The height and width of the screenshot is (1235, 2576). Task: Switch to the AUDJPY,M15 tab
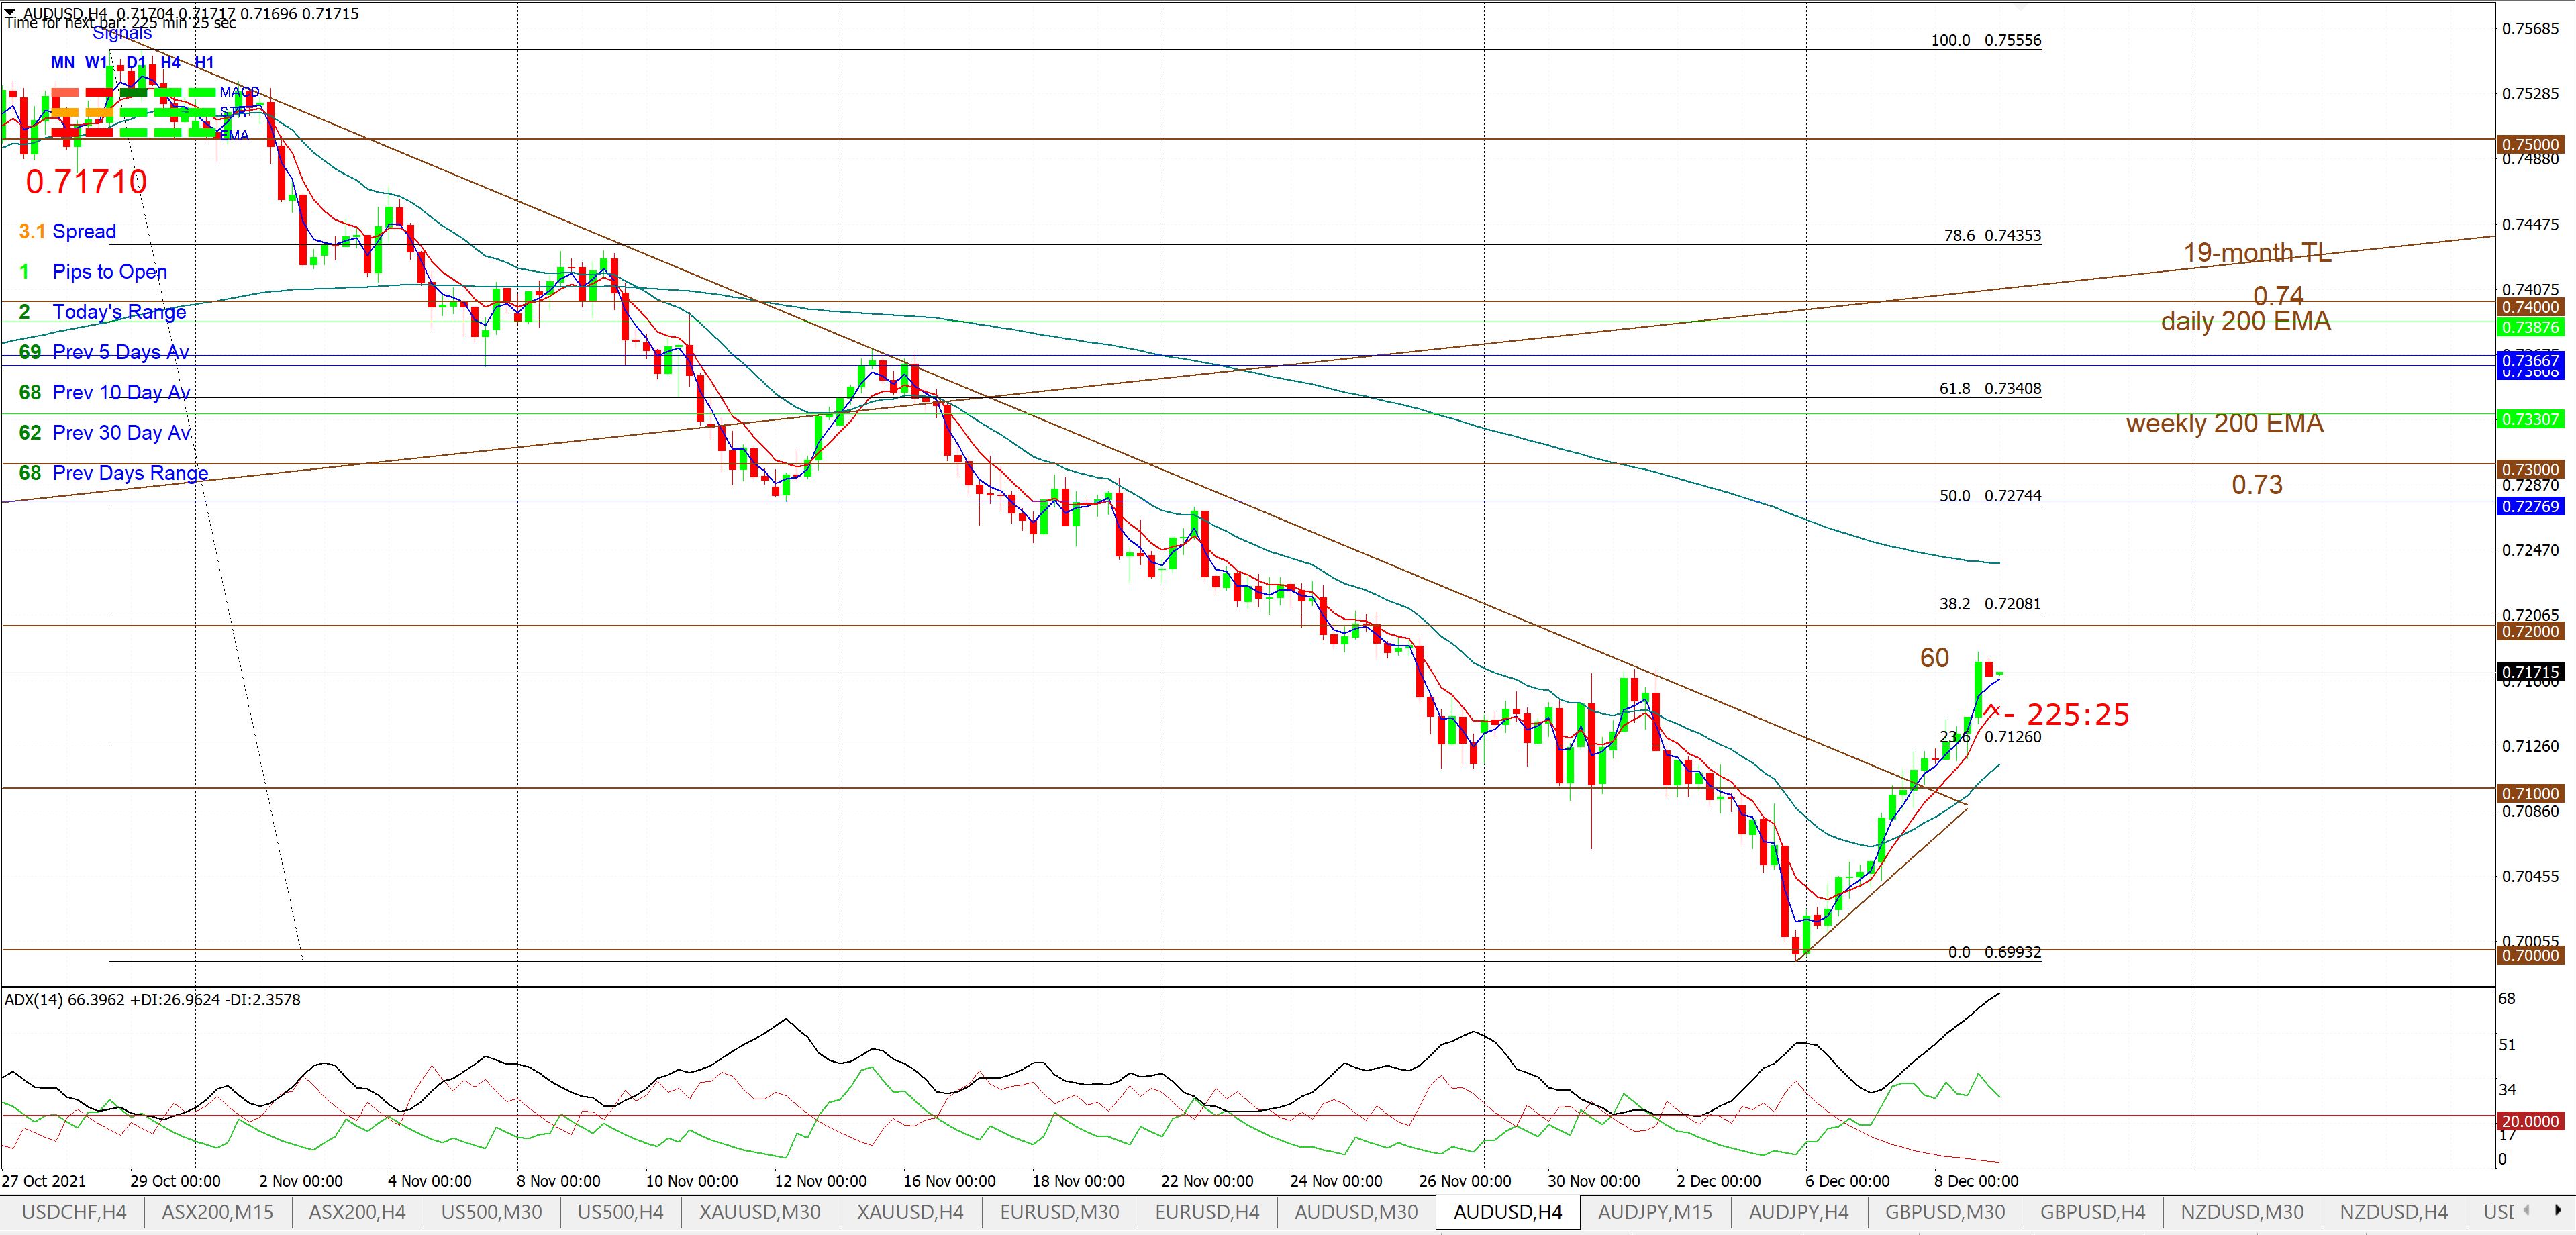1655,1212
